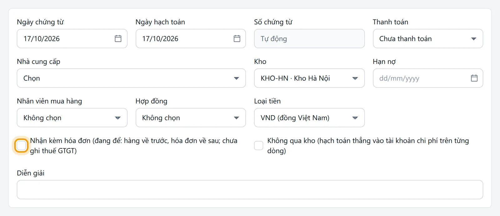Click the Diễn giải text field

[x=250, y=190]
